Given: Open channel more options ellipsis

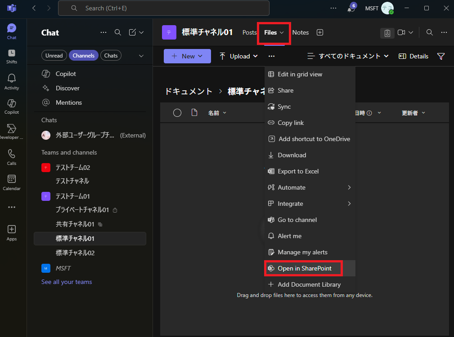Looking at the screenshot, I should (444, 32).
